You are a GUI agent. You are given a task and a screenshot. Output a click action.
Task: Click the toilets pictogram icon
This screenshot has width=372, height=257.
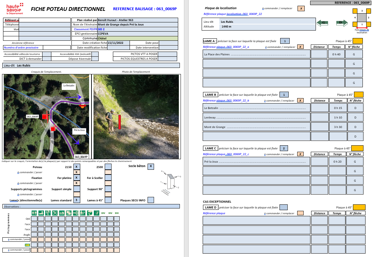(x=34, y=213)
